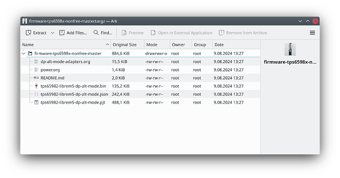Sort by the Group column header

click(x=202, y=45)
